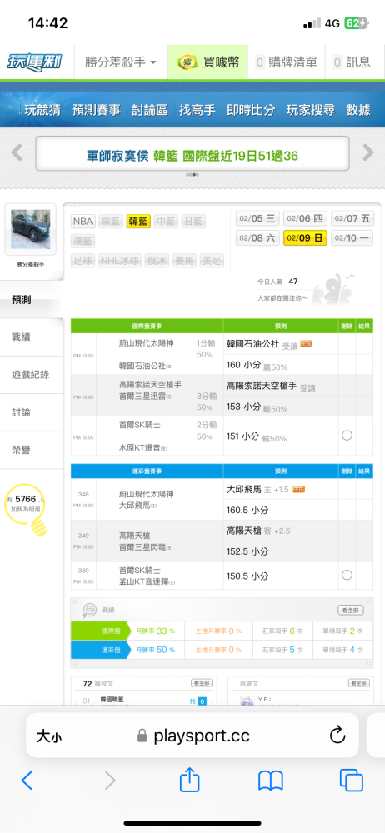Select the 美足 league filter
The width and height of the screenshot is (385, 833).
coord(212,261)
